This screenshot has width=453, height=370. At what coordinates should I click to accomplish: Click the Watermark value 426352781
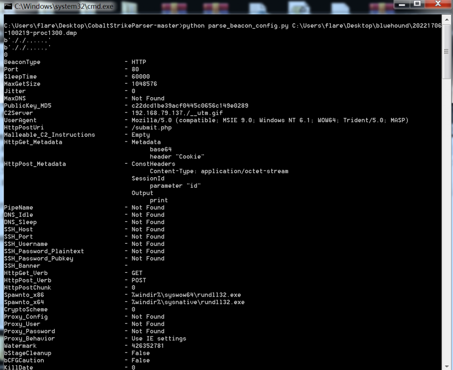[148, 346]
